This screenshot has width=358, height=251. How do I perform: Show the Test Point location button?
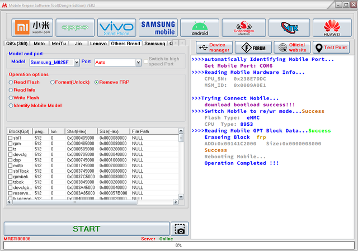pyautogui.click(x=331, y=48)
